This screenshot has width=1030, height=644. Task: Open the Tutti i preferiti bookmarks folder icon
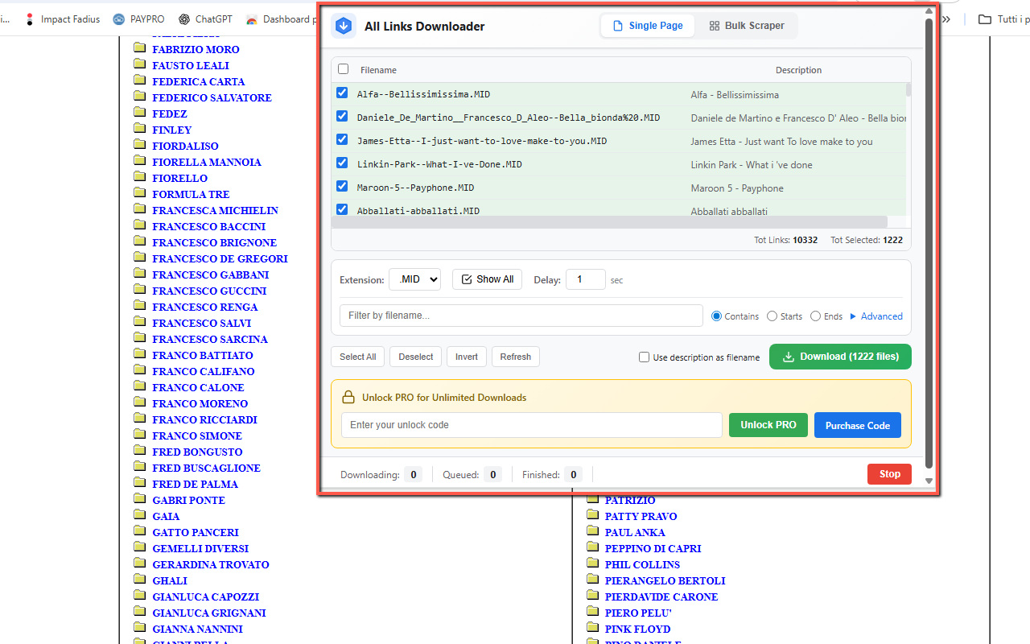[984, 19]
